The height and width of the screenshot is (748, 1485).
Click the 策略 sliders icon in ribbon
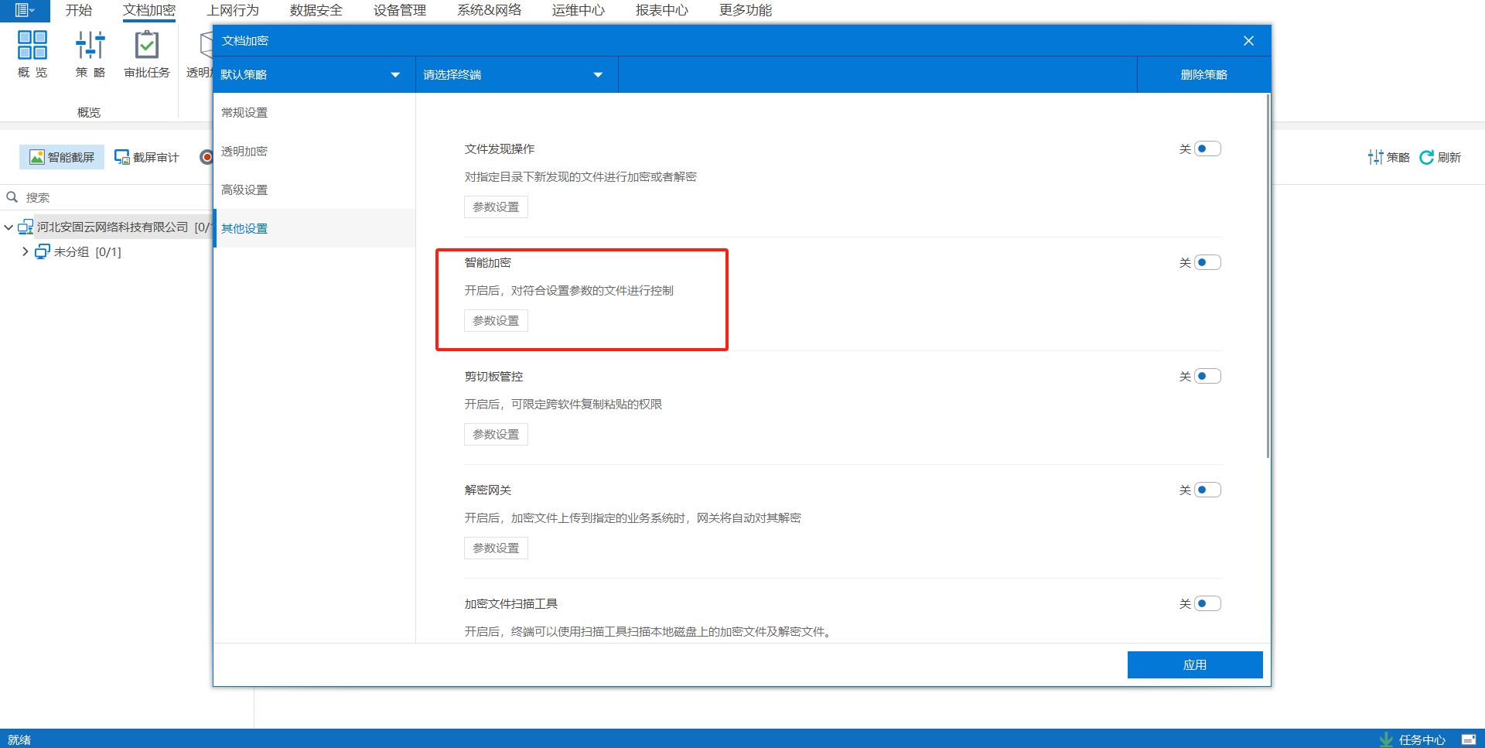[x=90, y=46]
